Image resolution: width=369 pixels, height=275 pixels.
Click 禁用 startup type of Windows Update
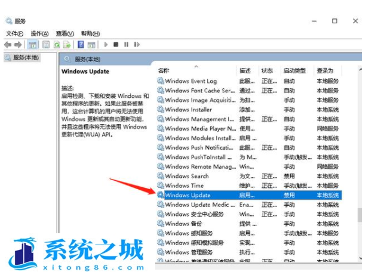coord(289,195)
